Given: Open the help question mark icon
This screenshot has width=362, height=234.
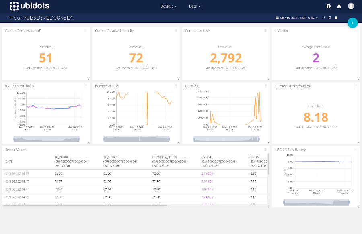Looking at the screenshot, I should (x=329, y=6).
